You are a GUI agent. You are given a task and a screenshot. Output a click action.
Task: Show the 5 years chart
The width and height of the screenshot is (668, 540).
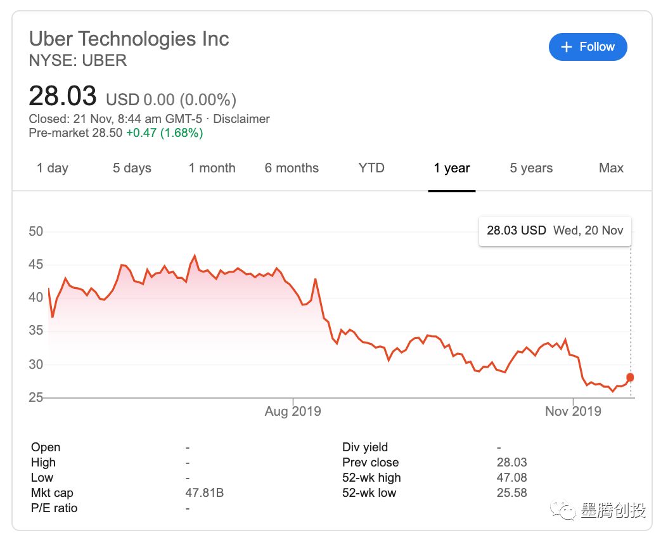[531, 168]
